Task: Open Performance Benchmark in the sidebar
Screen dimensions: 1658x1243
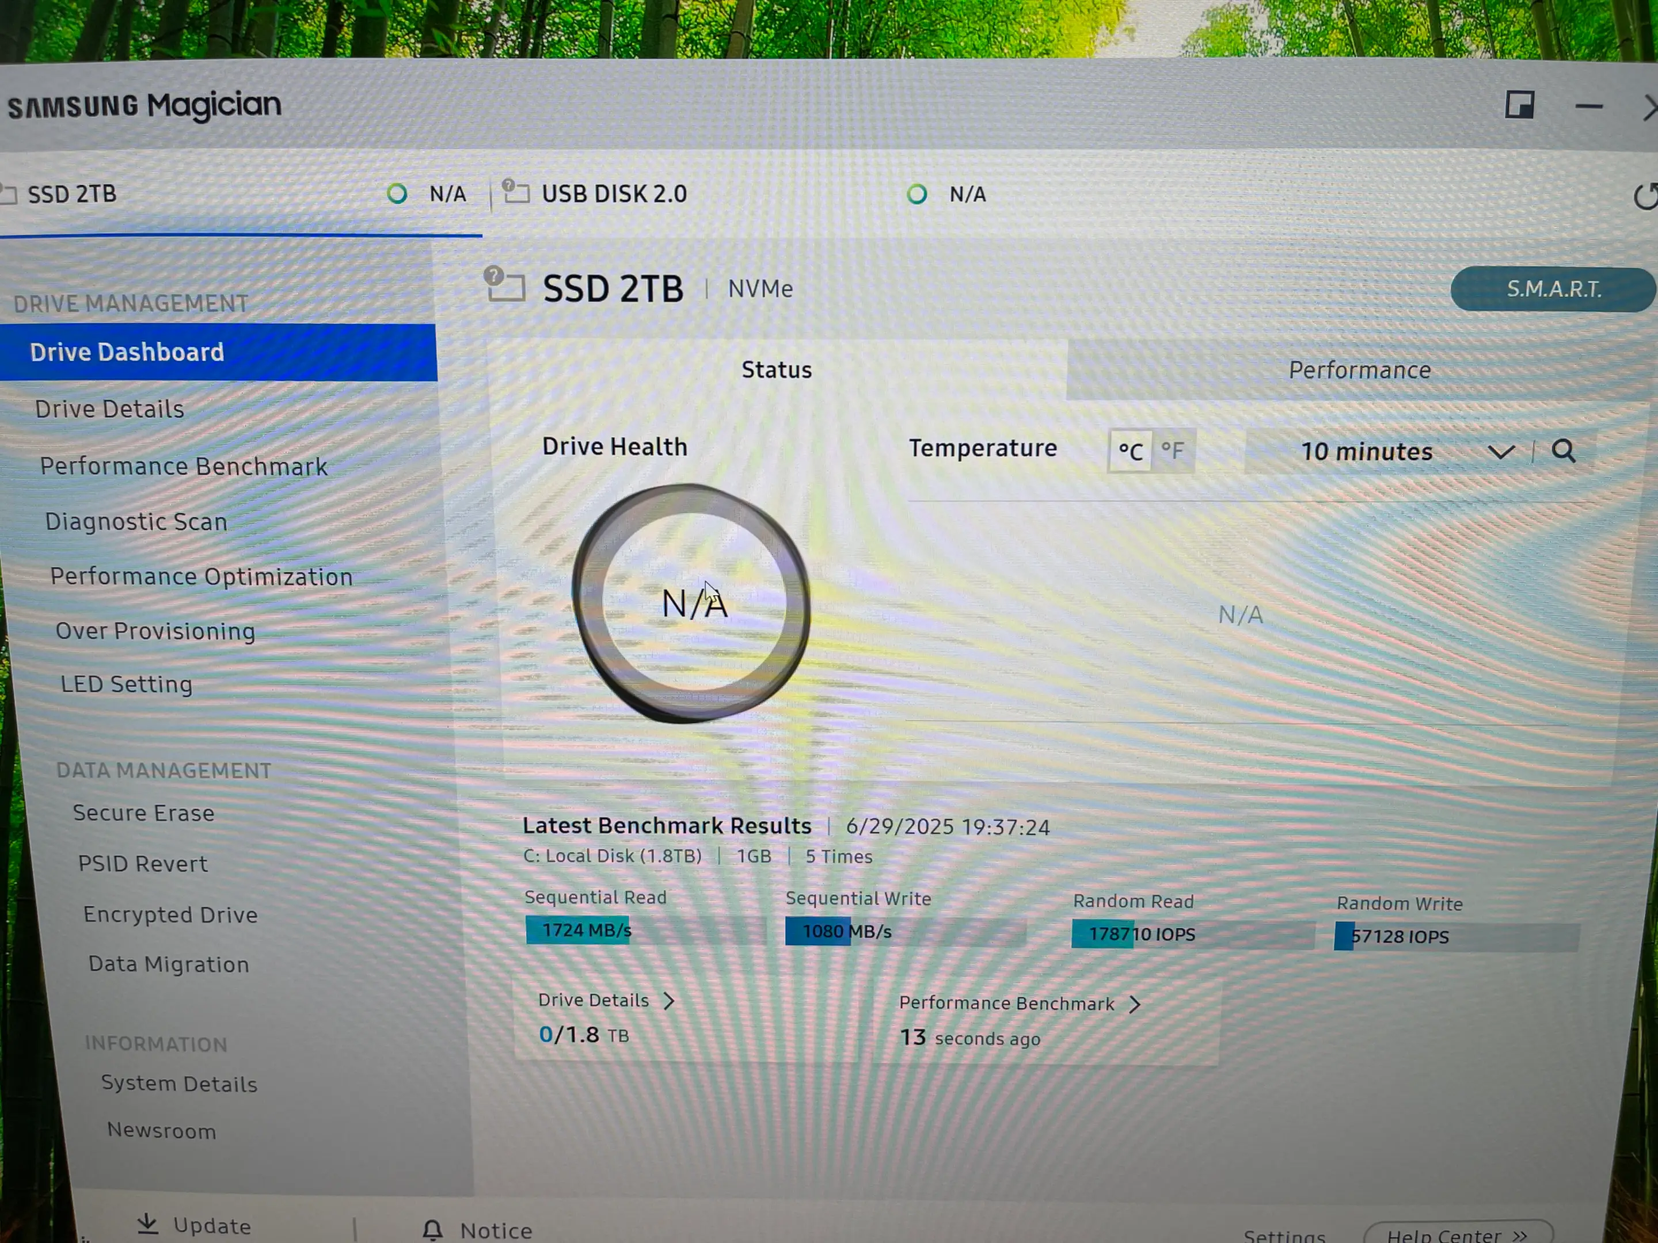Action: coord(184,466)
